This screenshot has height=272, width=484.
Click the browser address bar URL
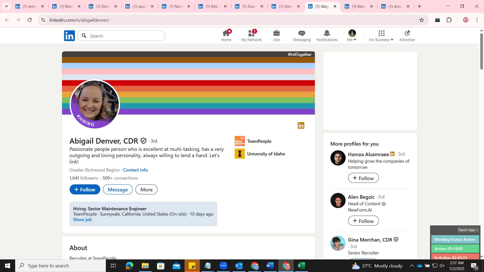click(79, 20)
